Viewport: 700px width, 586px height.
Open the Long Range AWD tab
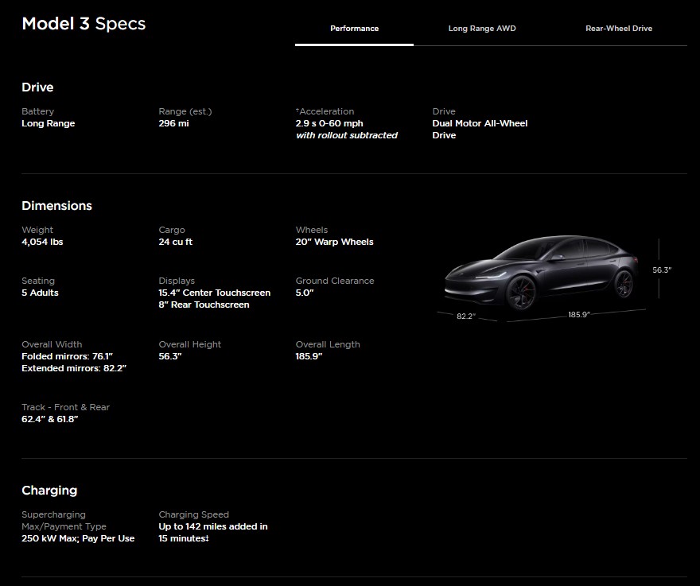[x=482, y=29]
